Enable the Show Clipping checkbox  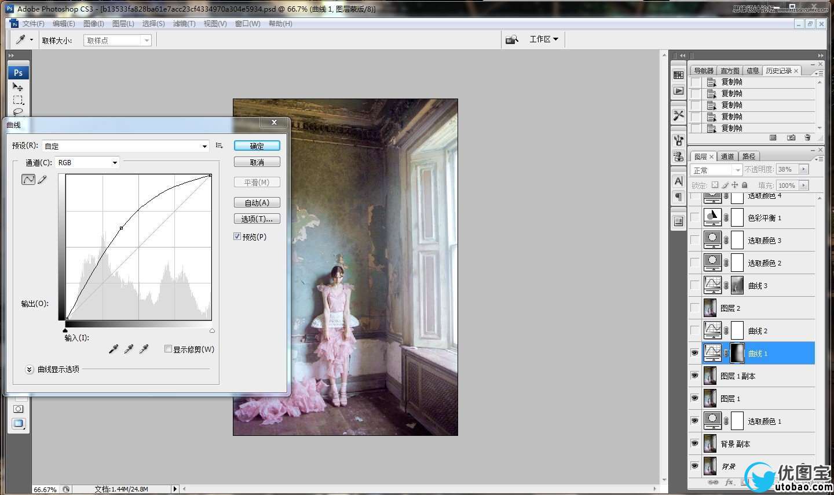coord(168,349)
